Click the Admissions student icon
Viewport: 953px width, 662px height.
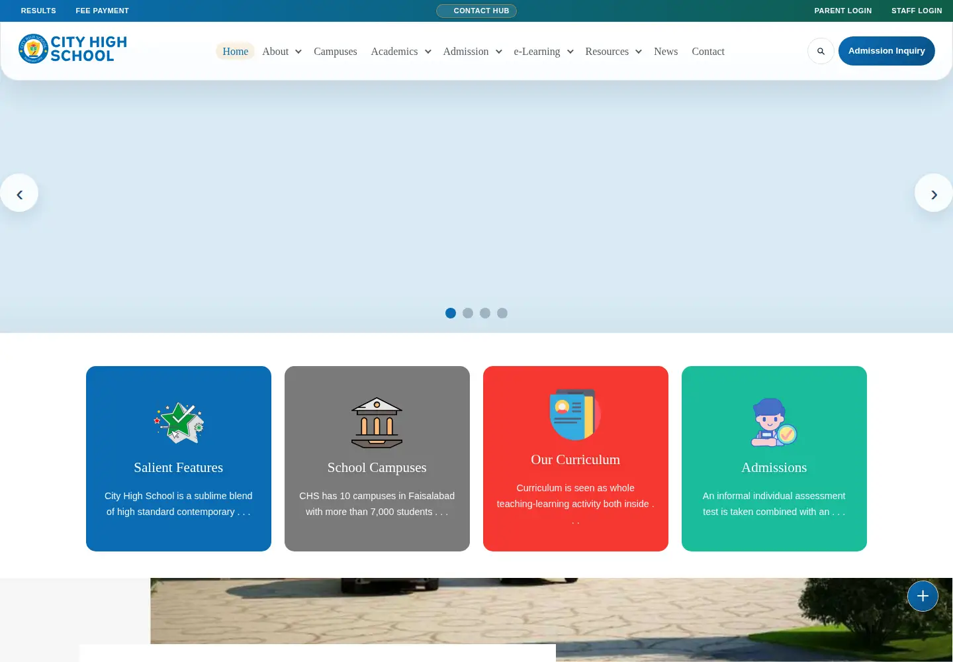click(x=774, y=422)
